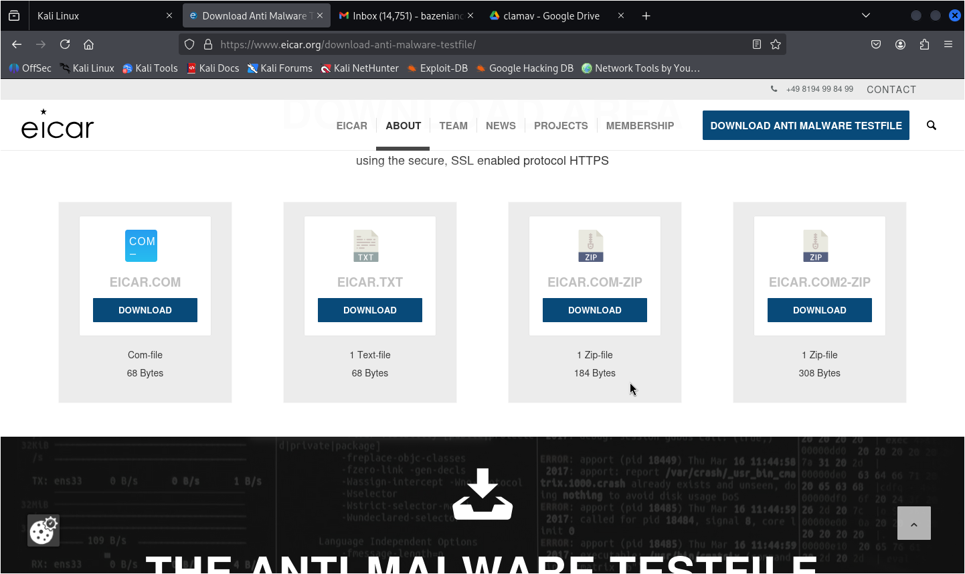Go to the browser home page icon
965x574 pixels.
pos(88,44)
